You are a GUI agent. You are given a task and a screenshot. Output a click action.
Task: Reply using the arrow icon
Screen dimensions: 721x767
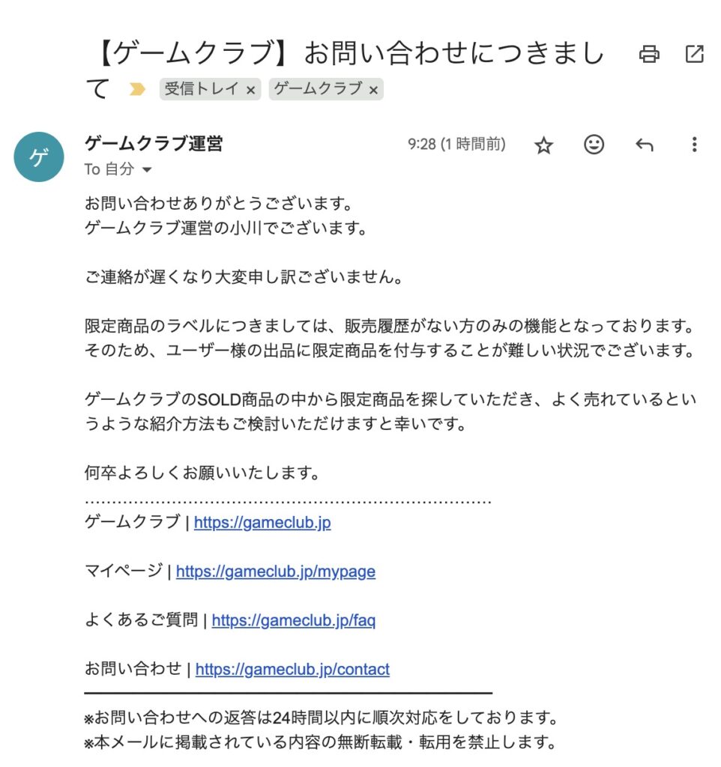coord(644,145)
